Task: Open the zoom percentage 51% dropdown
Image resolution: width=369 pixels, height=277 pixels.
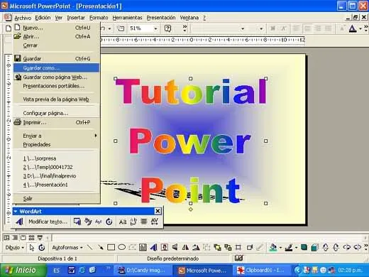Action: 155,28
